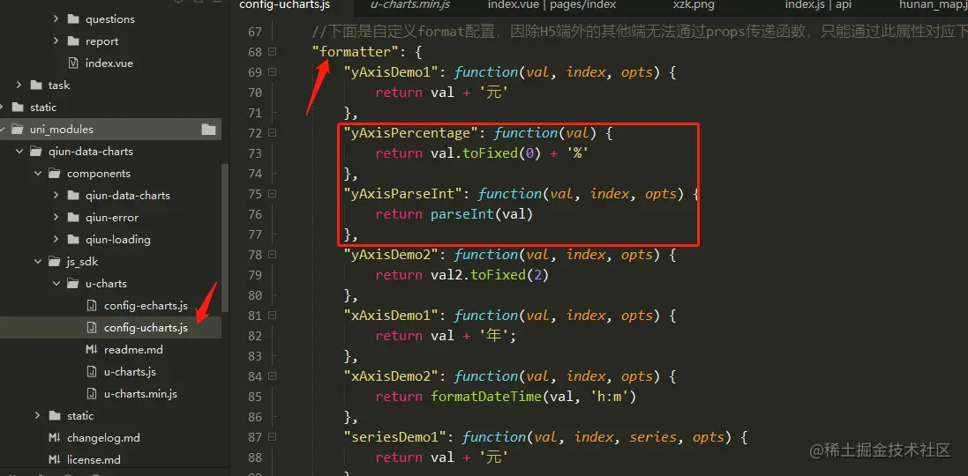This screenshot has width=968, height=476.
Task: Click line number 73 in the gutter
Action: pyautogui.click(x=254, y=153)
